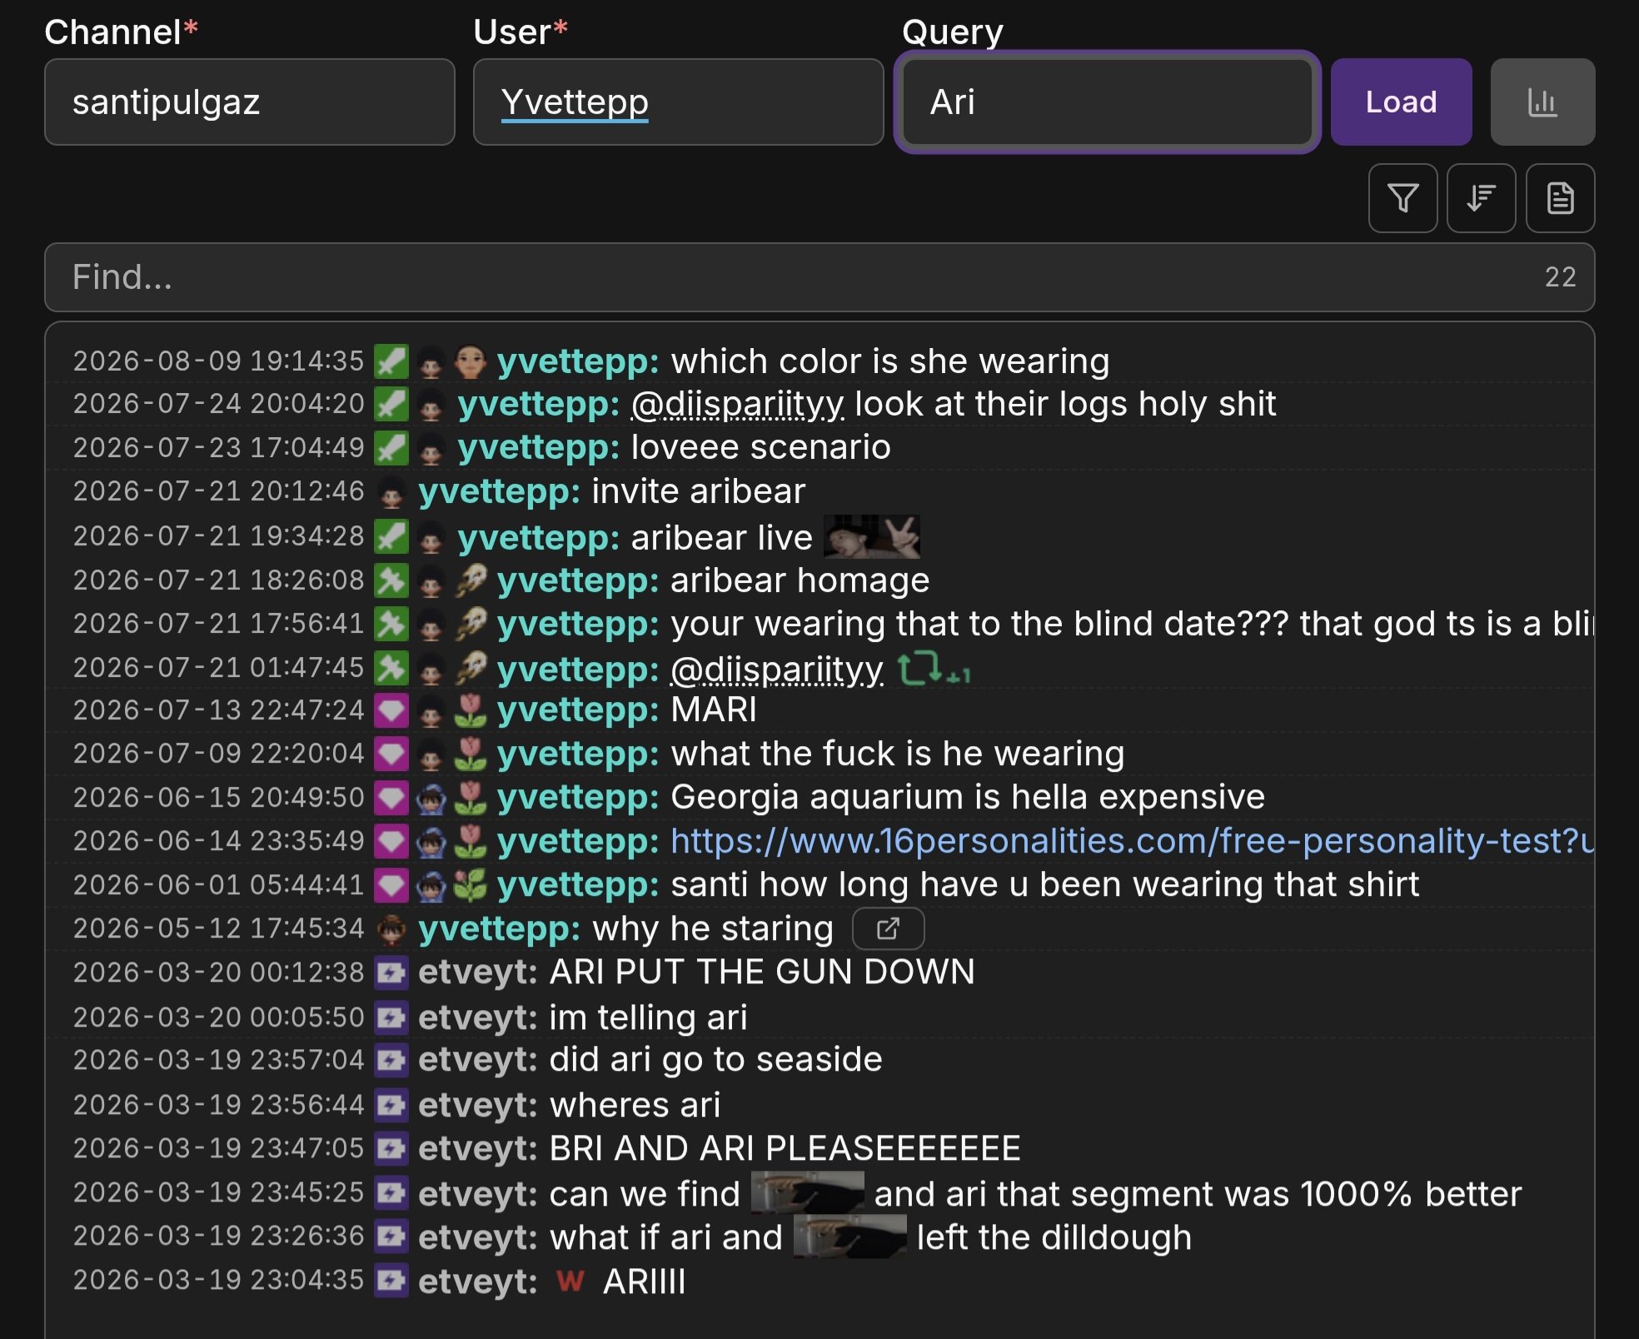Click the pink heart badge on the MARI row
This screenshot has height=1339, width=1639.
(391, 710)
